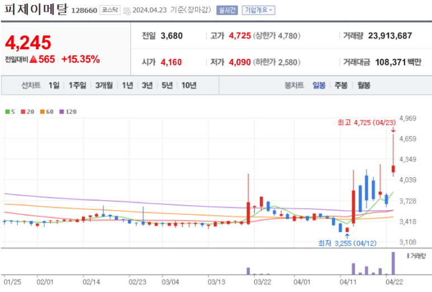This screenshot has height=292, width=432.
Task: Click the 시가 4,160 opening price value
Action: click(x=171, y=62)
